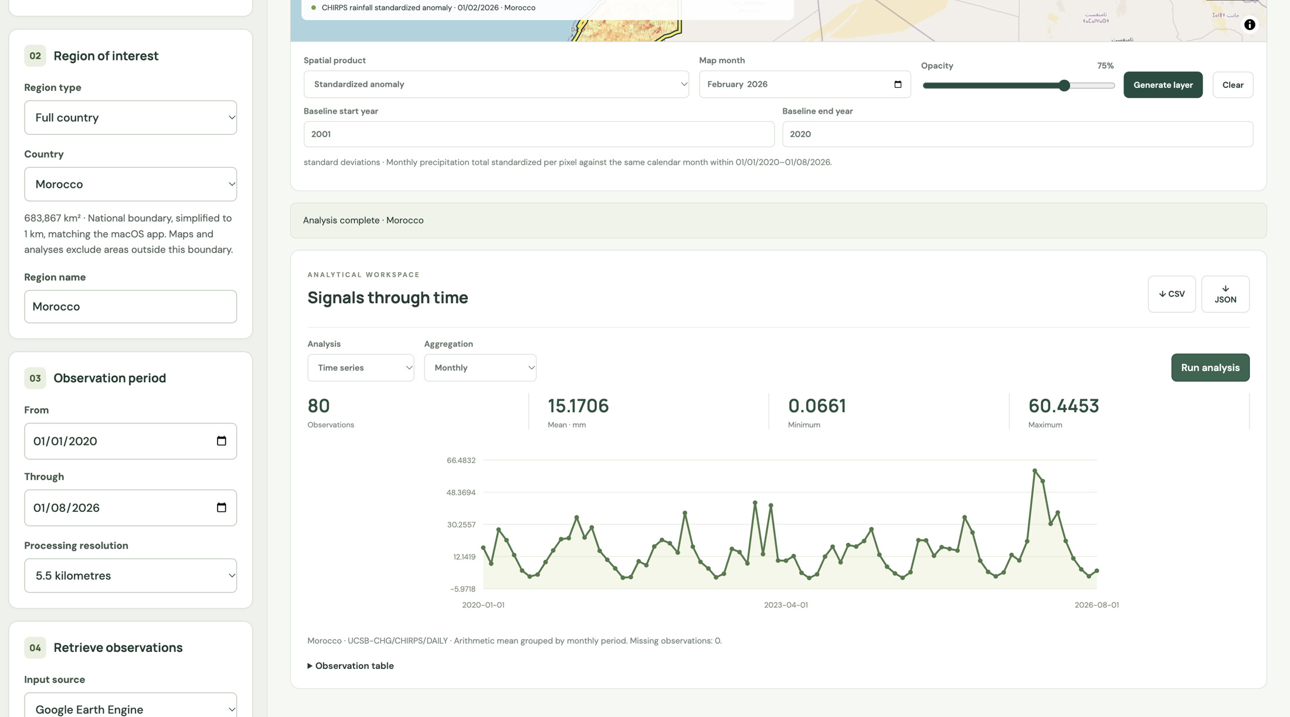This screenshot has height=717, width=1290.
Task: Open the Processing resolution dropdown
Action: tap(130, 576)
